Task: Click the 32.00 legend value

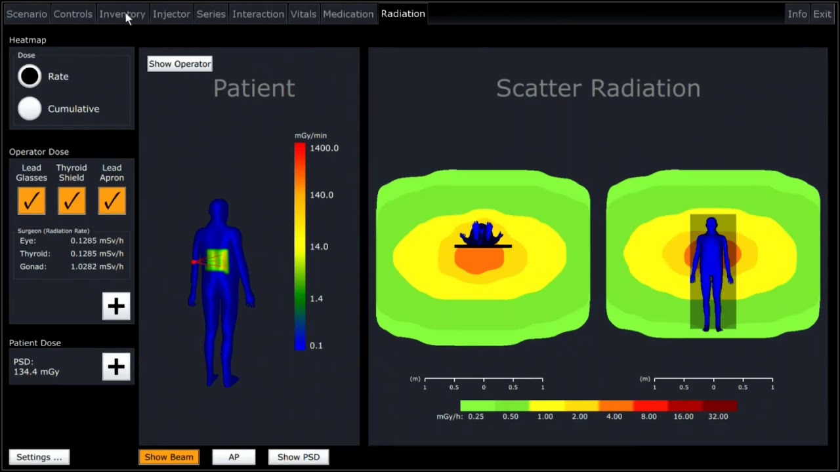Action: click(718, 416)
